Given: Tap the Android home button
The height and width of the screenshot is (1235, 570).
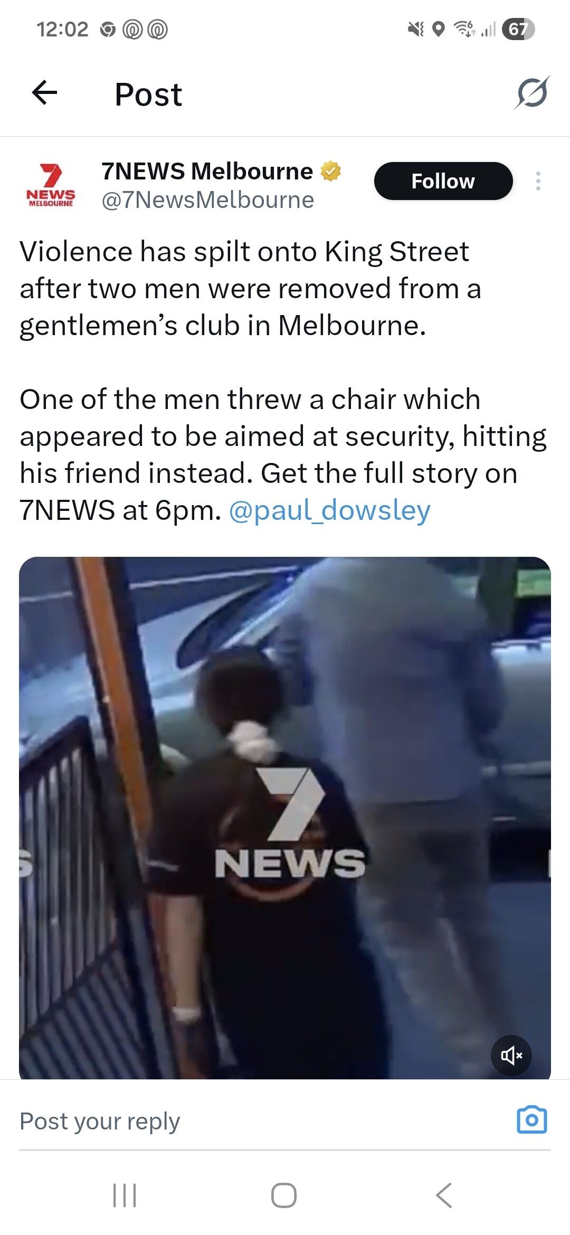Looking at the screenshot, I should coord(284,1195).
